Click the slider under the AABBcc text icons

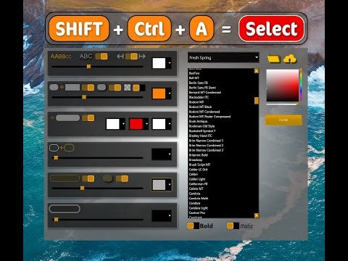[97, 67]
